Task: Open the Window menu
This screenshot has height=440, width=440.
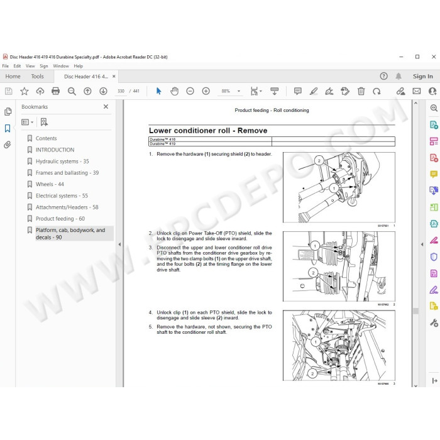Action: pos(61,66)
